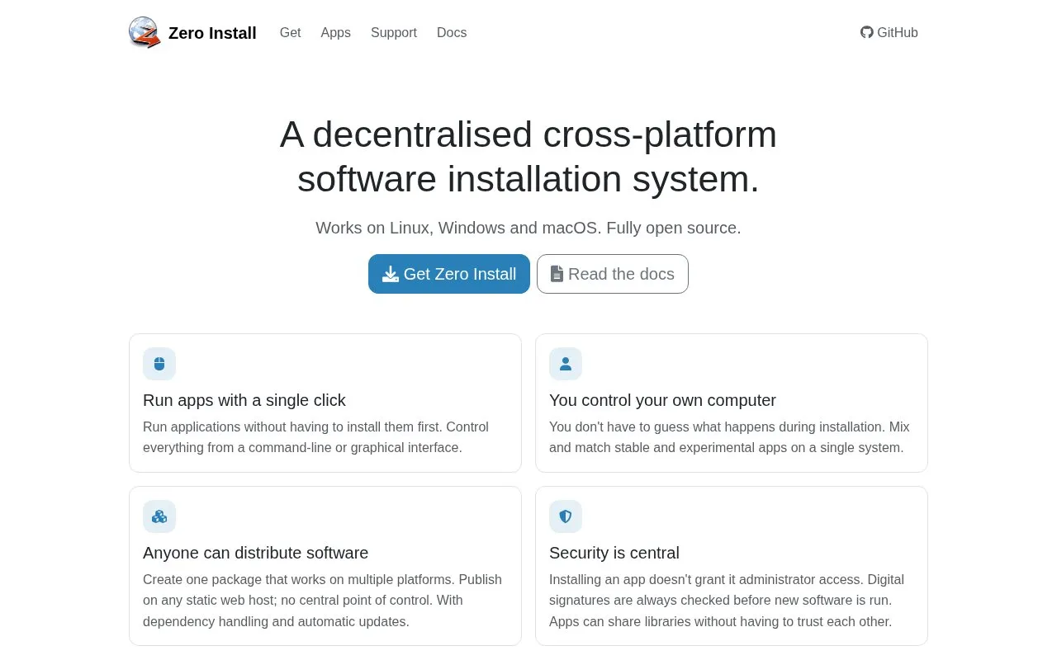This screenshot has height=660, width=1057.
Task: Click the "Works on Linux, Windows and macOS" subtitle
Action: tap(528, 228)
